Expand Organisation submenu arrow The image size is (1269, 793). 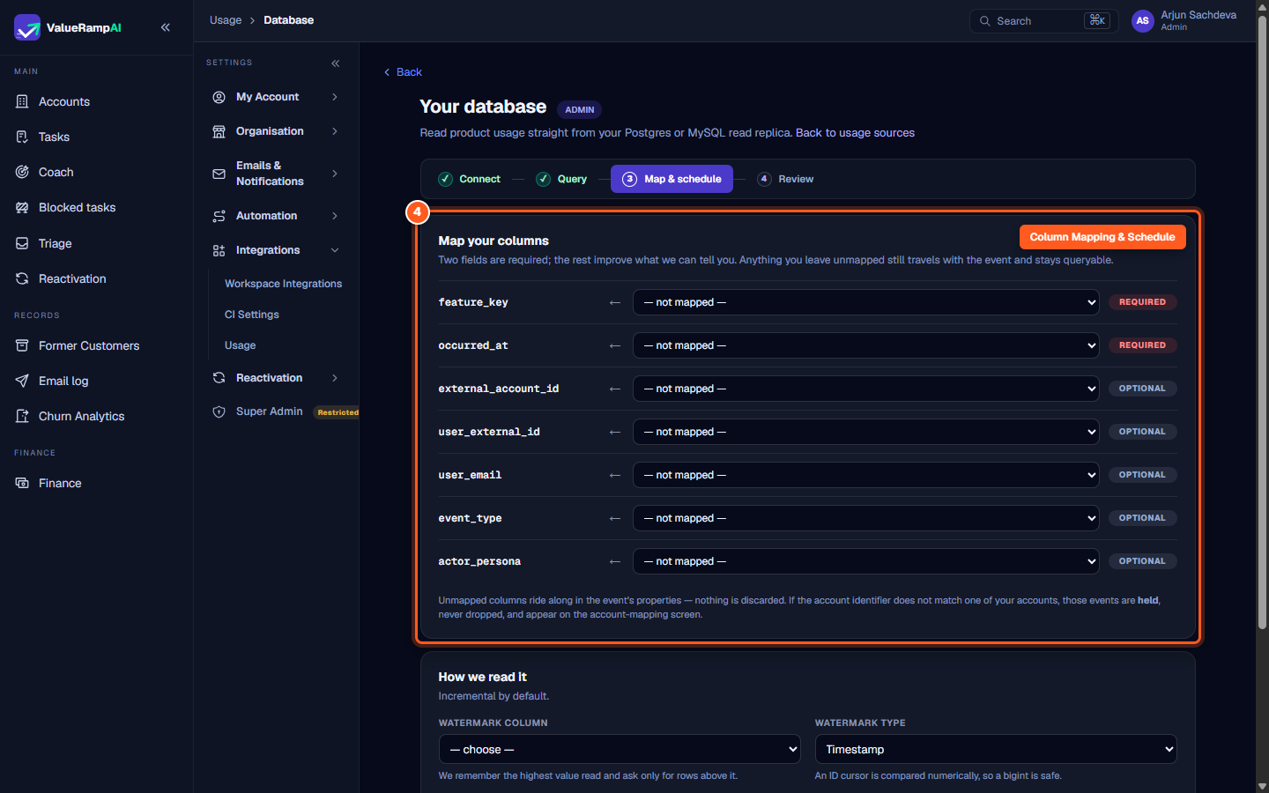tap(335, 131)
